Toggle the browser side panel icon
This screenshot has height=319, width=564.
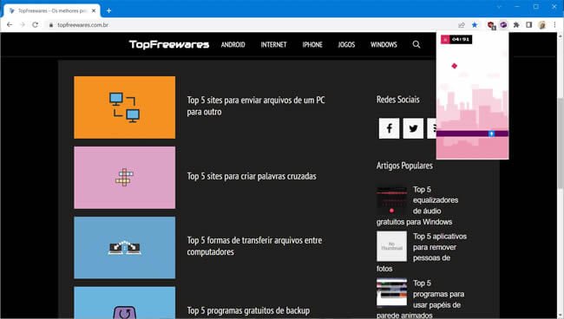[528, 25]
